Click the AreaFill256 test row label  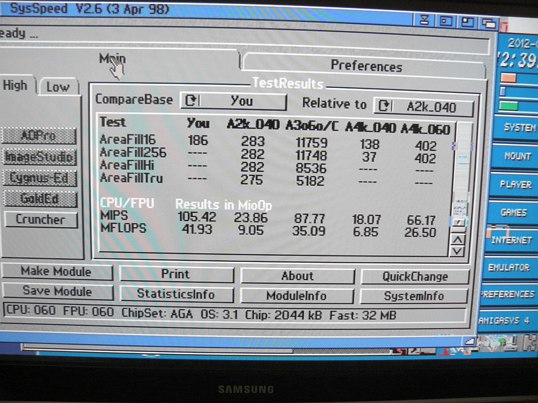(133, 152)
